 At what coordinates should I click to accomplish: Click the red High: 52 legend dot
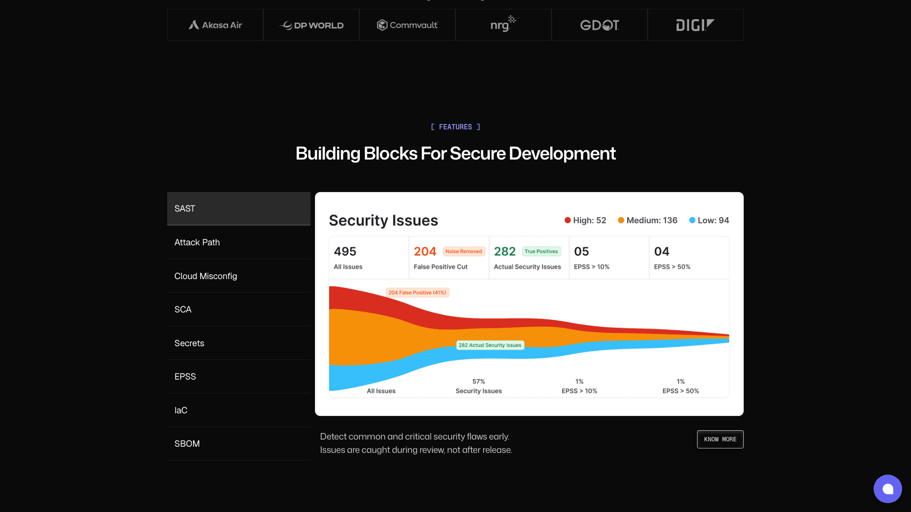[x=568, y=220]
